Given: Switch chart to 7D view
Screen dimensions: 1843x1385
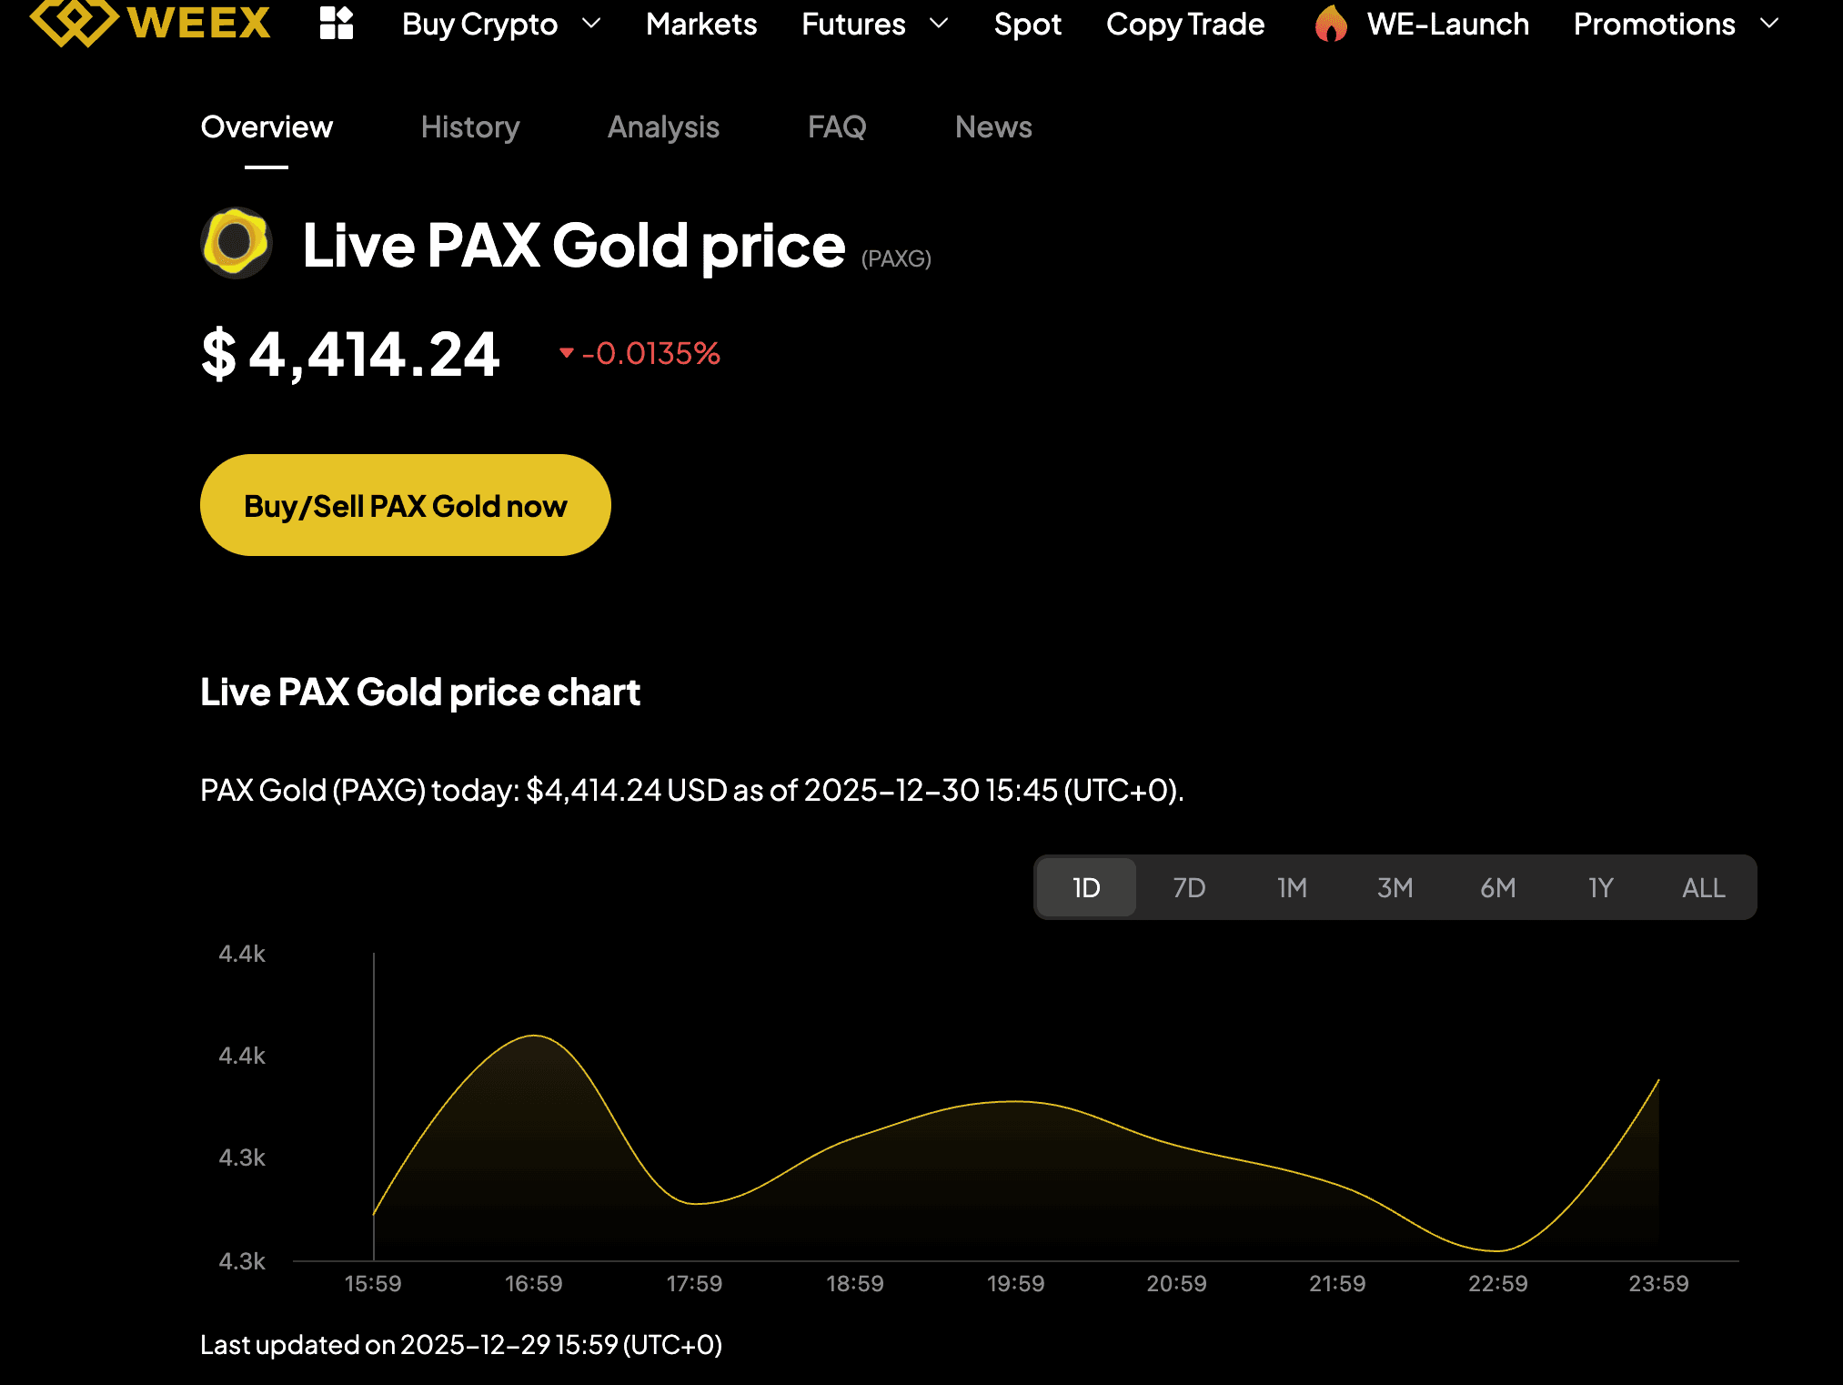Looking at the screenshot, I should pos(1189,887).
